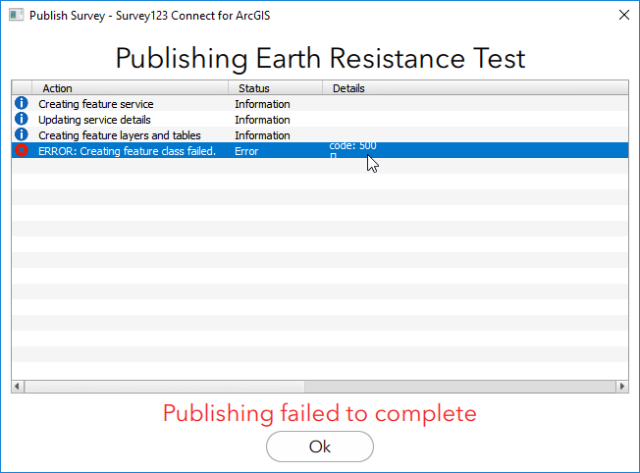The height and width of the screenshot is (473, 640).
Task: Click the code: 500 details cell
Action: 352,146
